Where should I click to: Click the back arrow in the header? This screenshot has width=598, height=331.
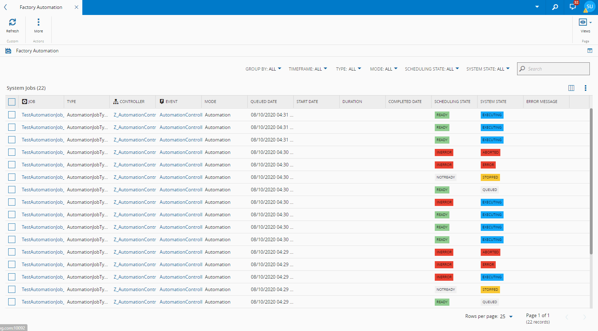click(x=5, y=7)
